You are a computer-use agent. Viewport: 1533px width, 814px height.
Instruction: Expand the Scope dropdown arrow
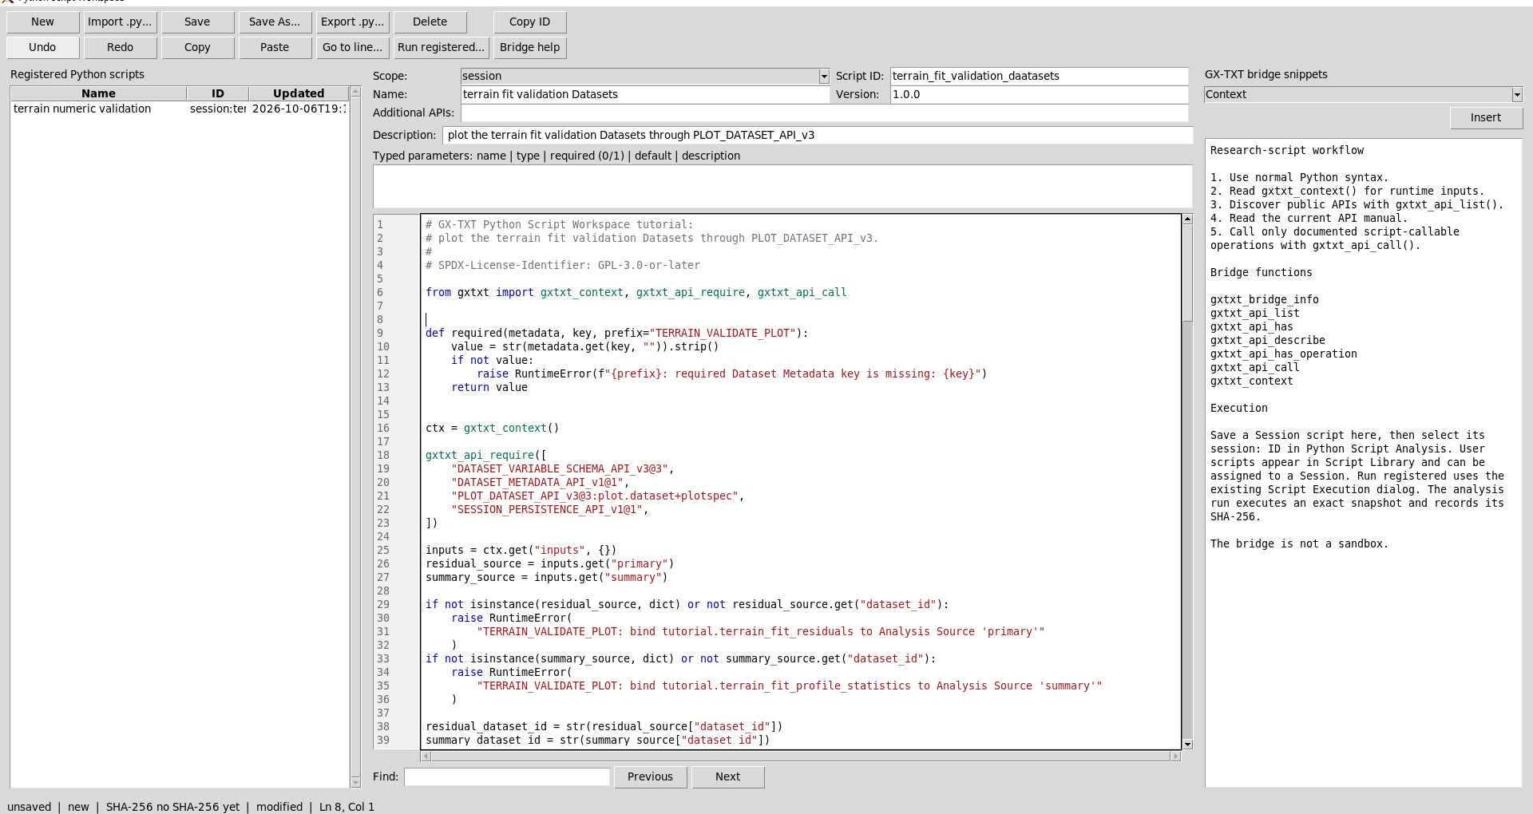[x=824, y=77]
